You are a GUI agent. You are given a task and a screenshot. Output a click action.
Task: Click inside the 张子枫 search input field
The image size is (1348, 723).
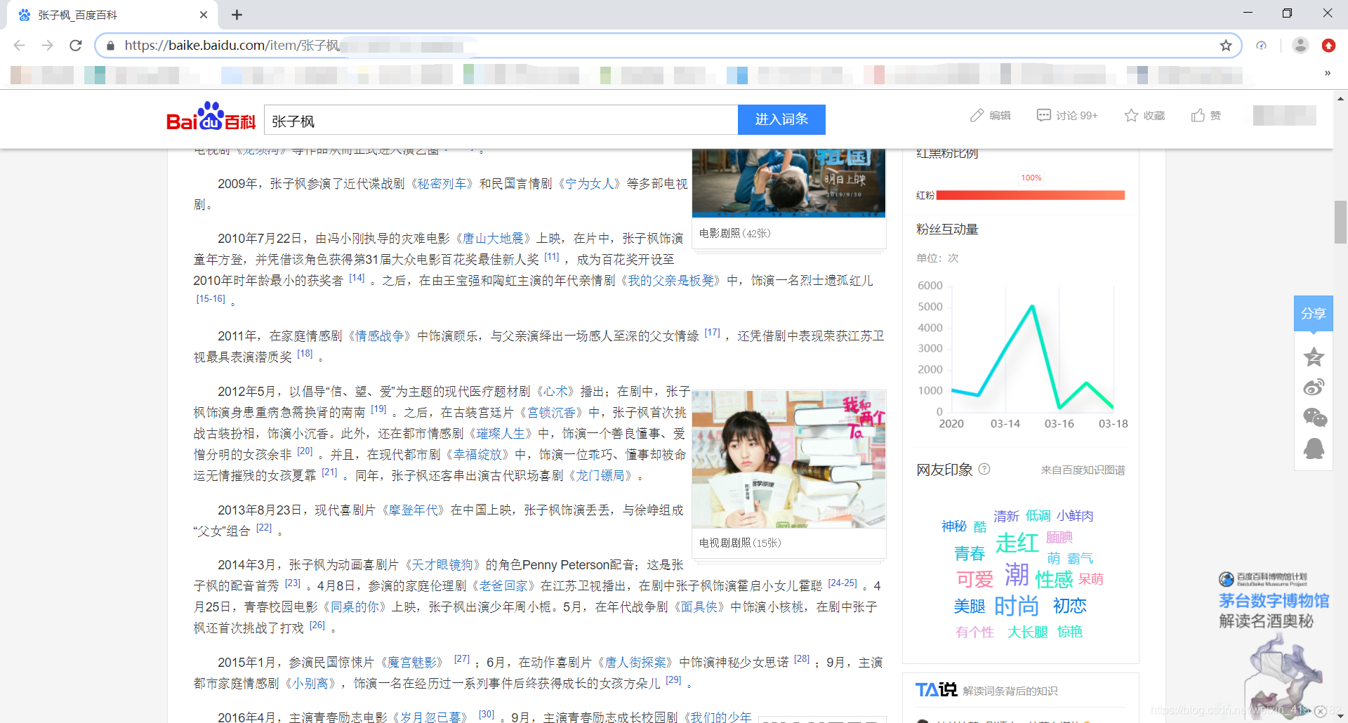pyautogui.click(x=491, y=119)
